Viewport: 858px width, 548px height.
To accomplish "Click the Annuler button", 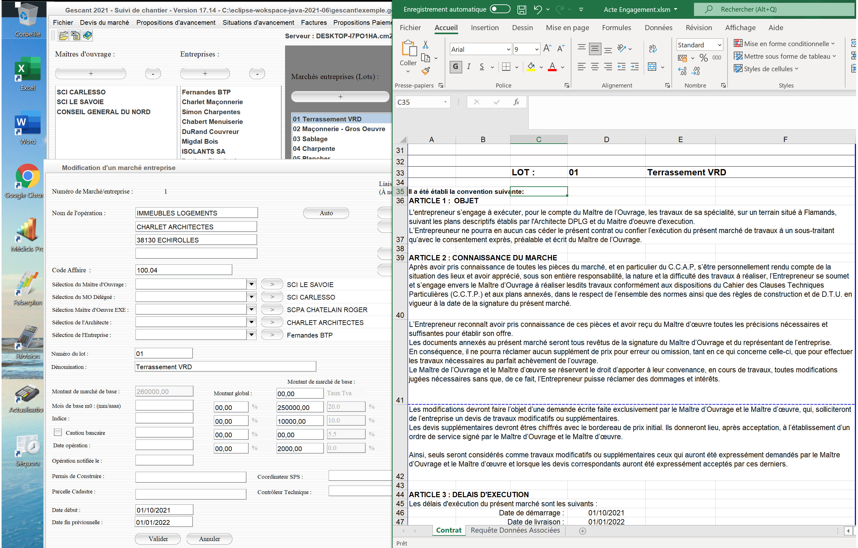I will [x=209, y=539].
